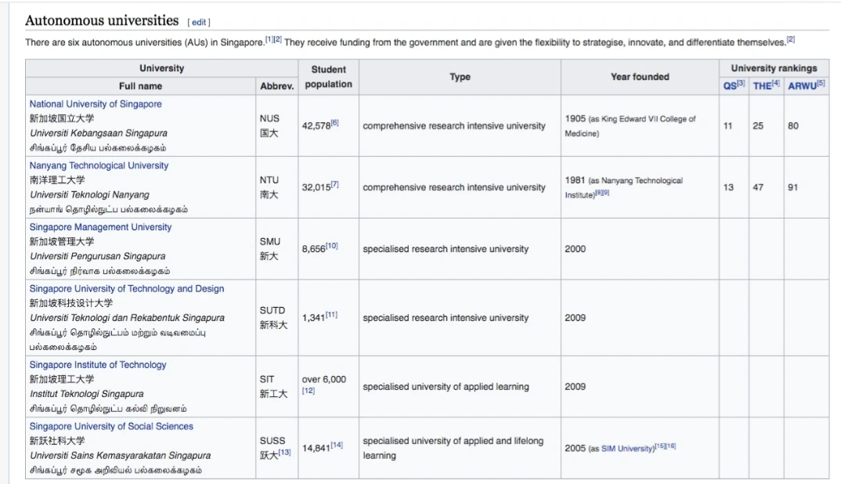Click THE ranking value '47' for NTU
Screen dimensions: 841x484
(x=758, y=188)
